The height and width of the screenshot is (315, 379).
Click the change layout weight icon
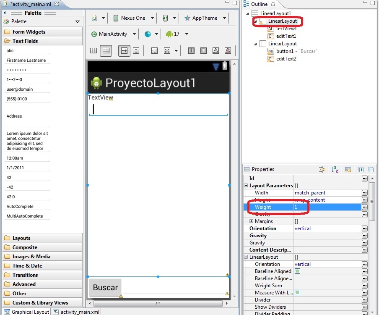click(215, 50)
